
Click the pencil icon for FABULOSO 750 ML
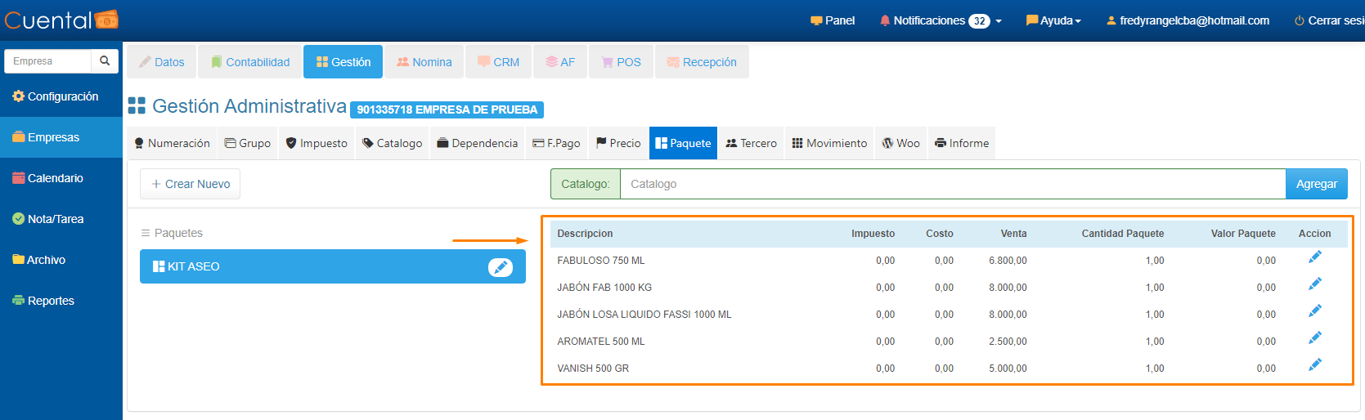pos(1314,257)
